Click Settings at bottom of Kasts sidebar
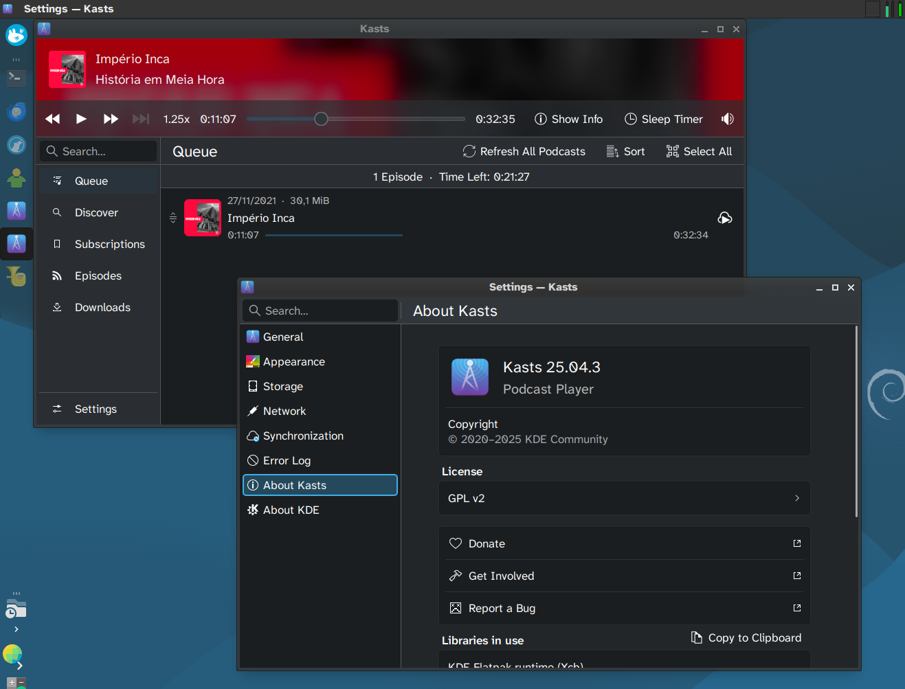905x689 pixels. pos(98,409)
